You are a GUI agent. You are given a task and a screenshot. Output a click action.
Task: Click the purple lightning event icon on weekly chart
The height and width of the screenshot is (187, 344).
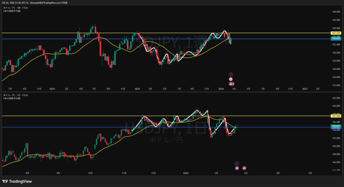(x=231, y=74)
